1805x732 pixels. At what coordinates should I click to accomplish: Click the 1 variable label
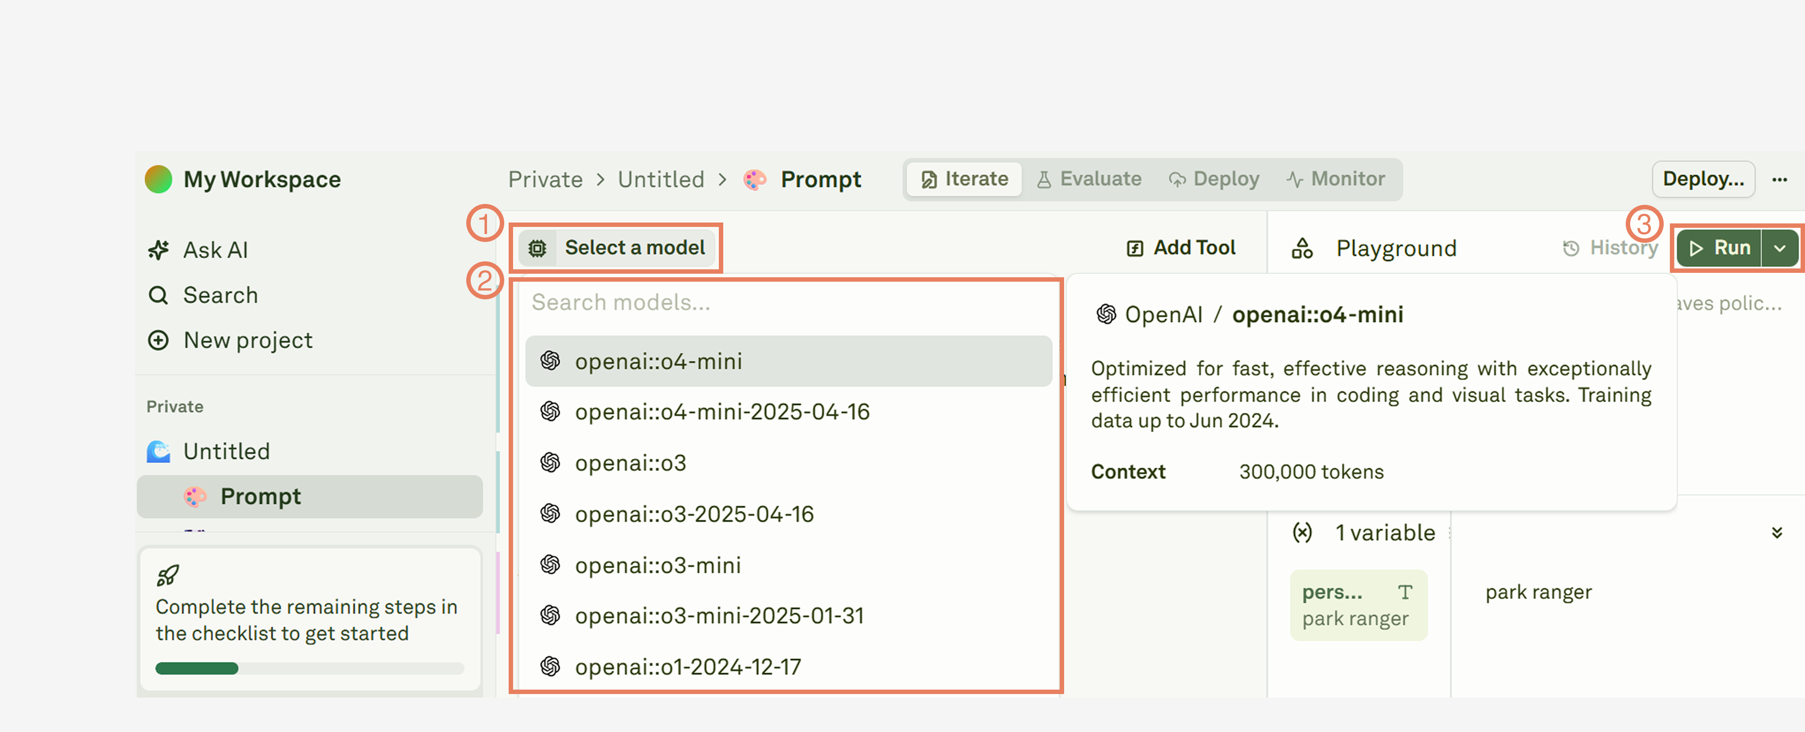click(1385, 533)
